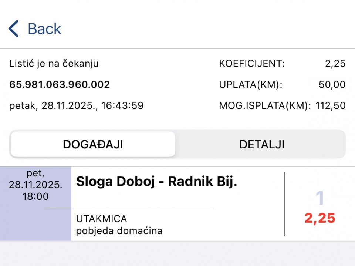Click the 'pobjeda domaćina' bet description

tap(119, 231)
